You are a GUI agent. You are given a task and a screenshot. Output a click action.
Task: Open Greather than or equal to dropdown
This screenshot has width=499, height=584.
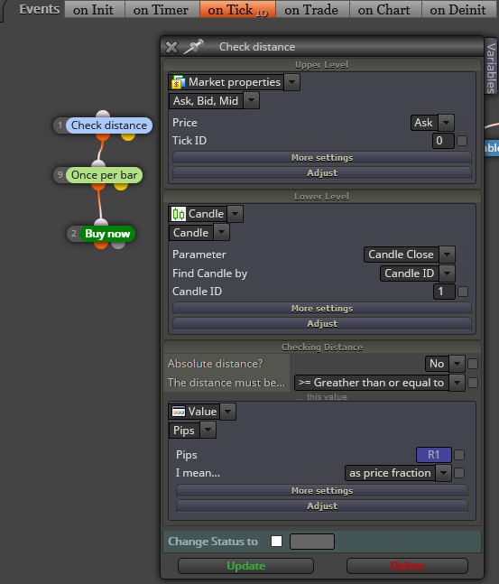coord(457,383)
